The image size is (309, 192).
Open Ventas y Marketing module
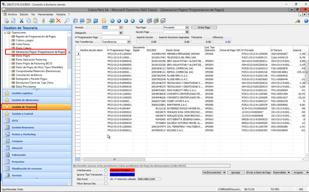point(37,135)
